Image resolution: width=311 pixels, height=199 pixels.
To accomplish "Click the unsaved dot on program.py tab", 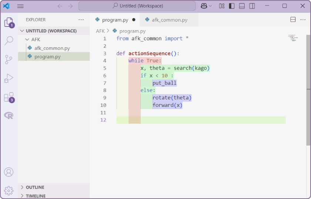I will pos(134,20).
